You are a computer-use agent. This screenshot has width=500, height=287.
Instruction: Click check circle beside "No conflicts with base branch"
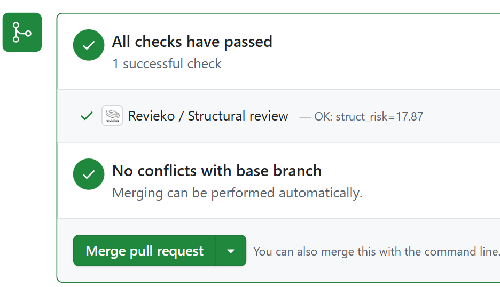click(89, 174)
